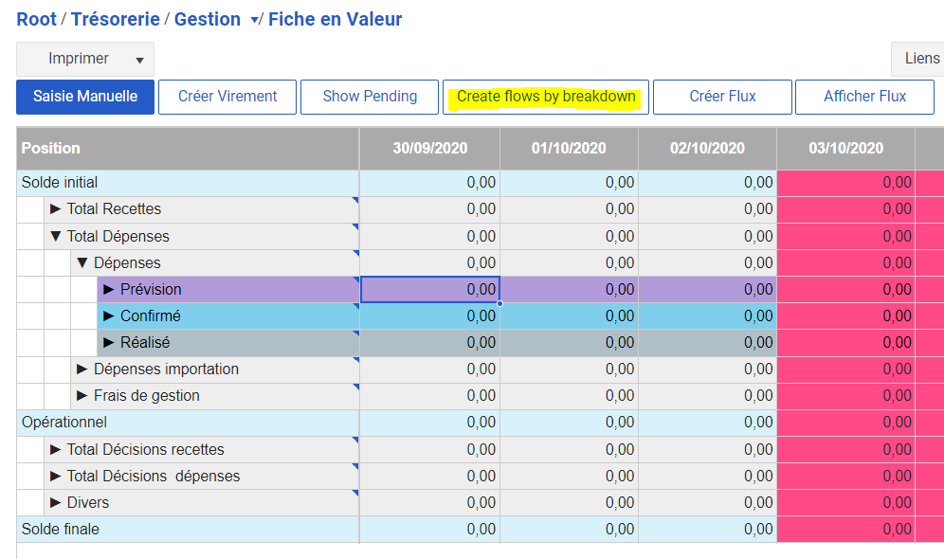Expand the Divers row
The height and width of the screenshot is (559, 944).
point(56,502)
